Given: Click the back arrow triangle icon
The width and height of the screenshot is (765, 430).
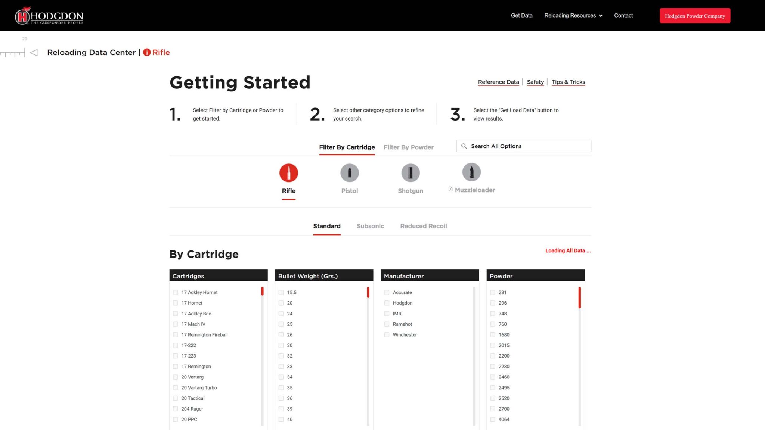Looking at the screenshot, I should pos(34,53).
